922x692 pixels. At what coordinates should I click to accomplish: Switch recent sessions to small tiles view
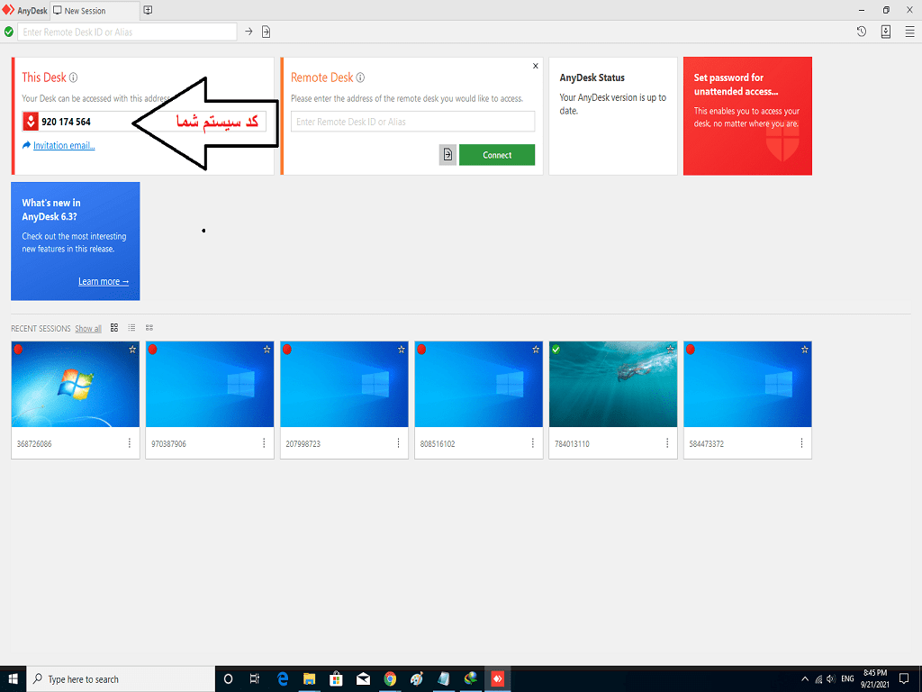tap(149, 328)
